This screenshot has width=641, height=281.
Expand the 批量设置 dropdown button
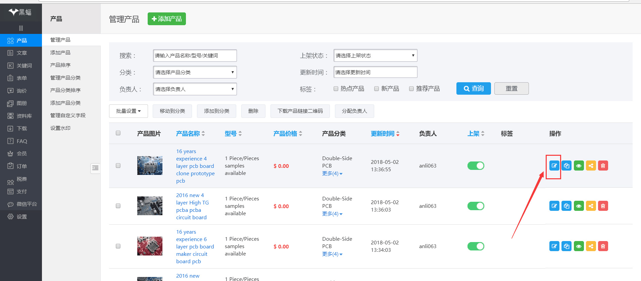(129, 111)
